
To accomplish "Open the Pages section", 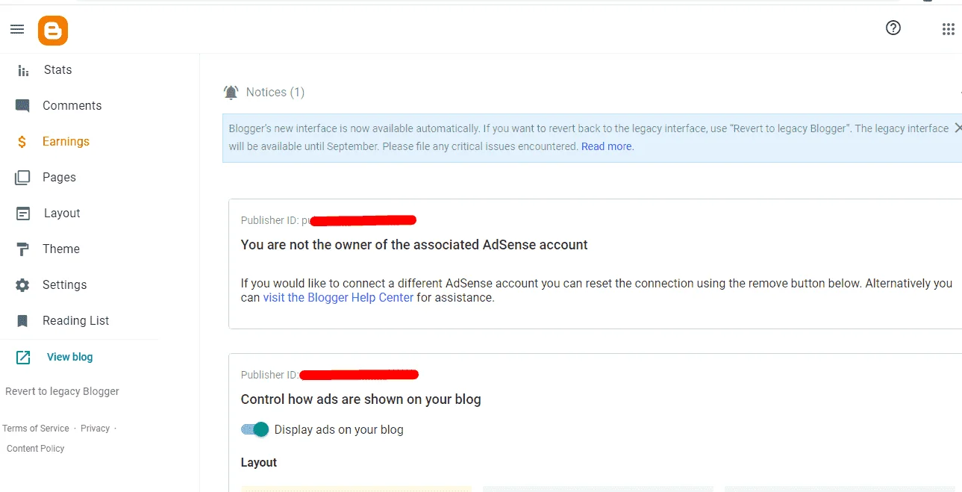I will 59,178.
